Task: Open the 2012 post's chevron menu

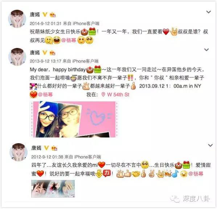Action: tap(210, 145)
